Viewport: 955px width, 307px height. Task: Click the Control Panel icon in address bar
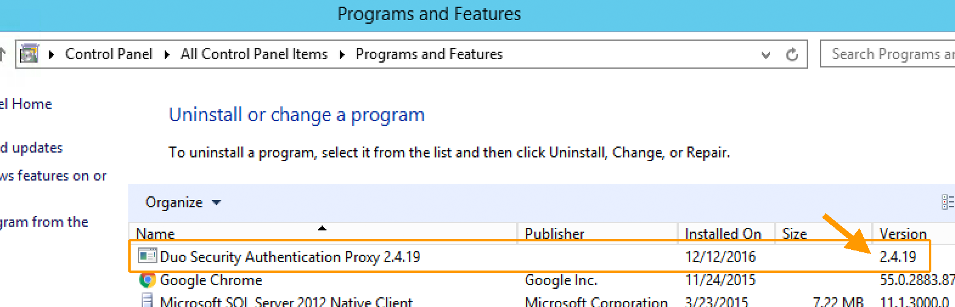[x=29, y=54]
